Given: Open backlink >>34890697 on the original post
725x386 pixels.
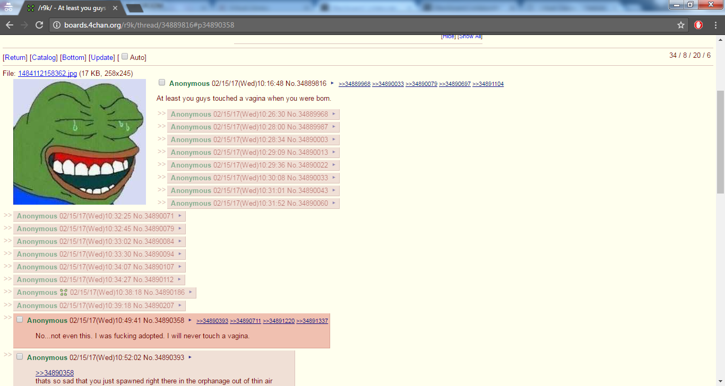Looking at the screenshot, I should point(455,84).
